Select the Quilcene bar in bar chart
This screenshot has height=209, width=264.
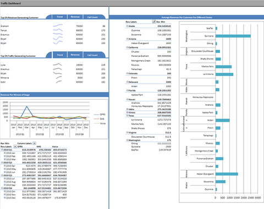233,36
